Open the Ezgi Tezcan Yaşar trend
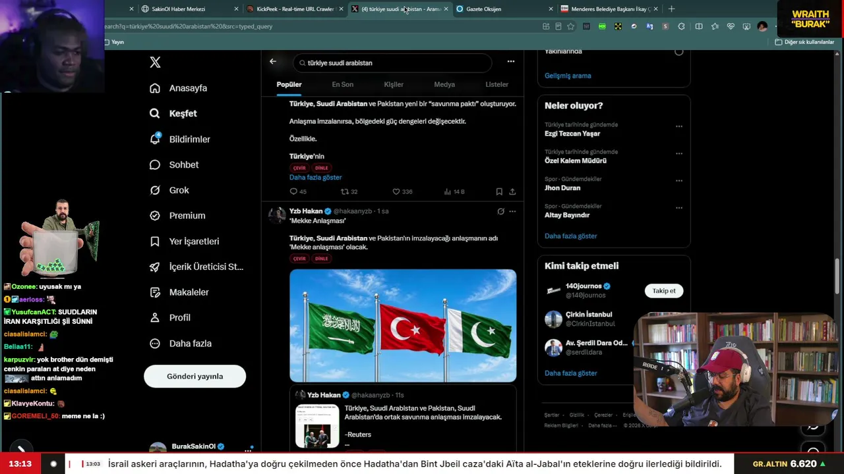Screen dimensions: 844x474 [x=572, y=134]
